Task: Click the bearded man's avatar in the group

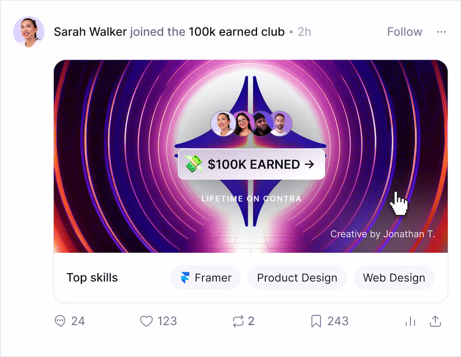Action: tap(280, 123)
